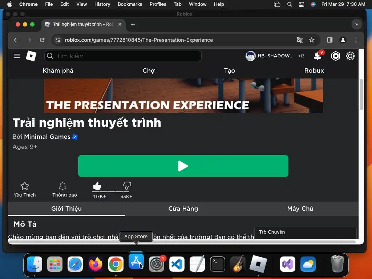Click the HB_SHADOW profile avatar

[x=250, y=56]
